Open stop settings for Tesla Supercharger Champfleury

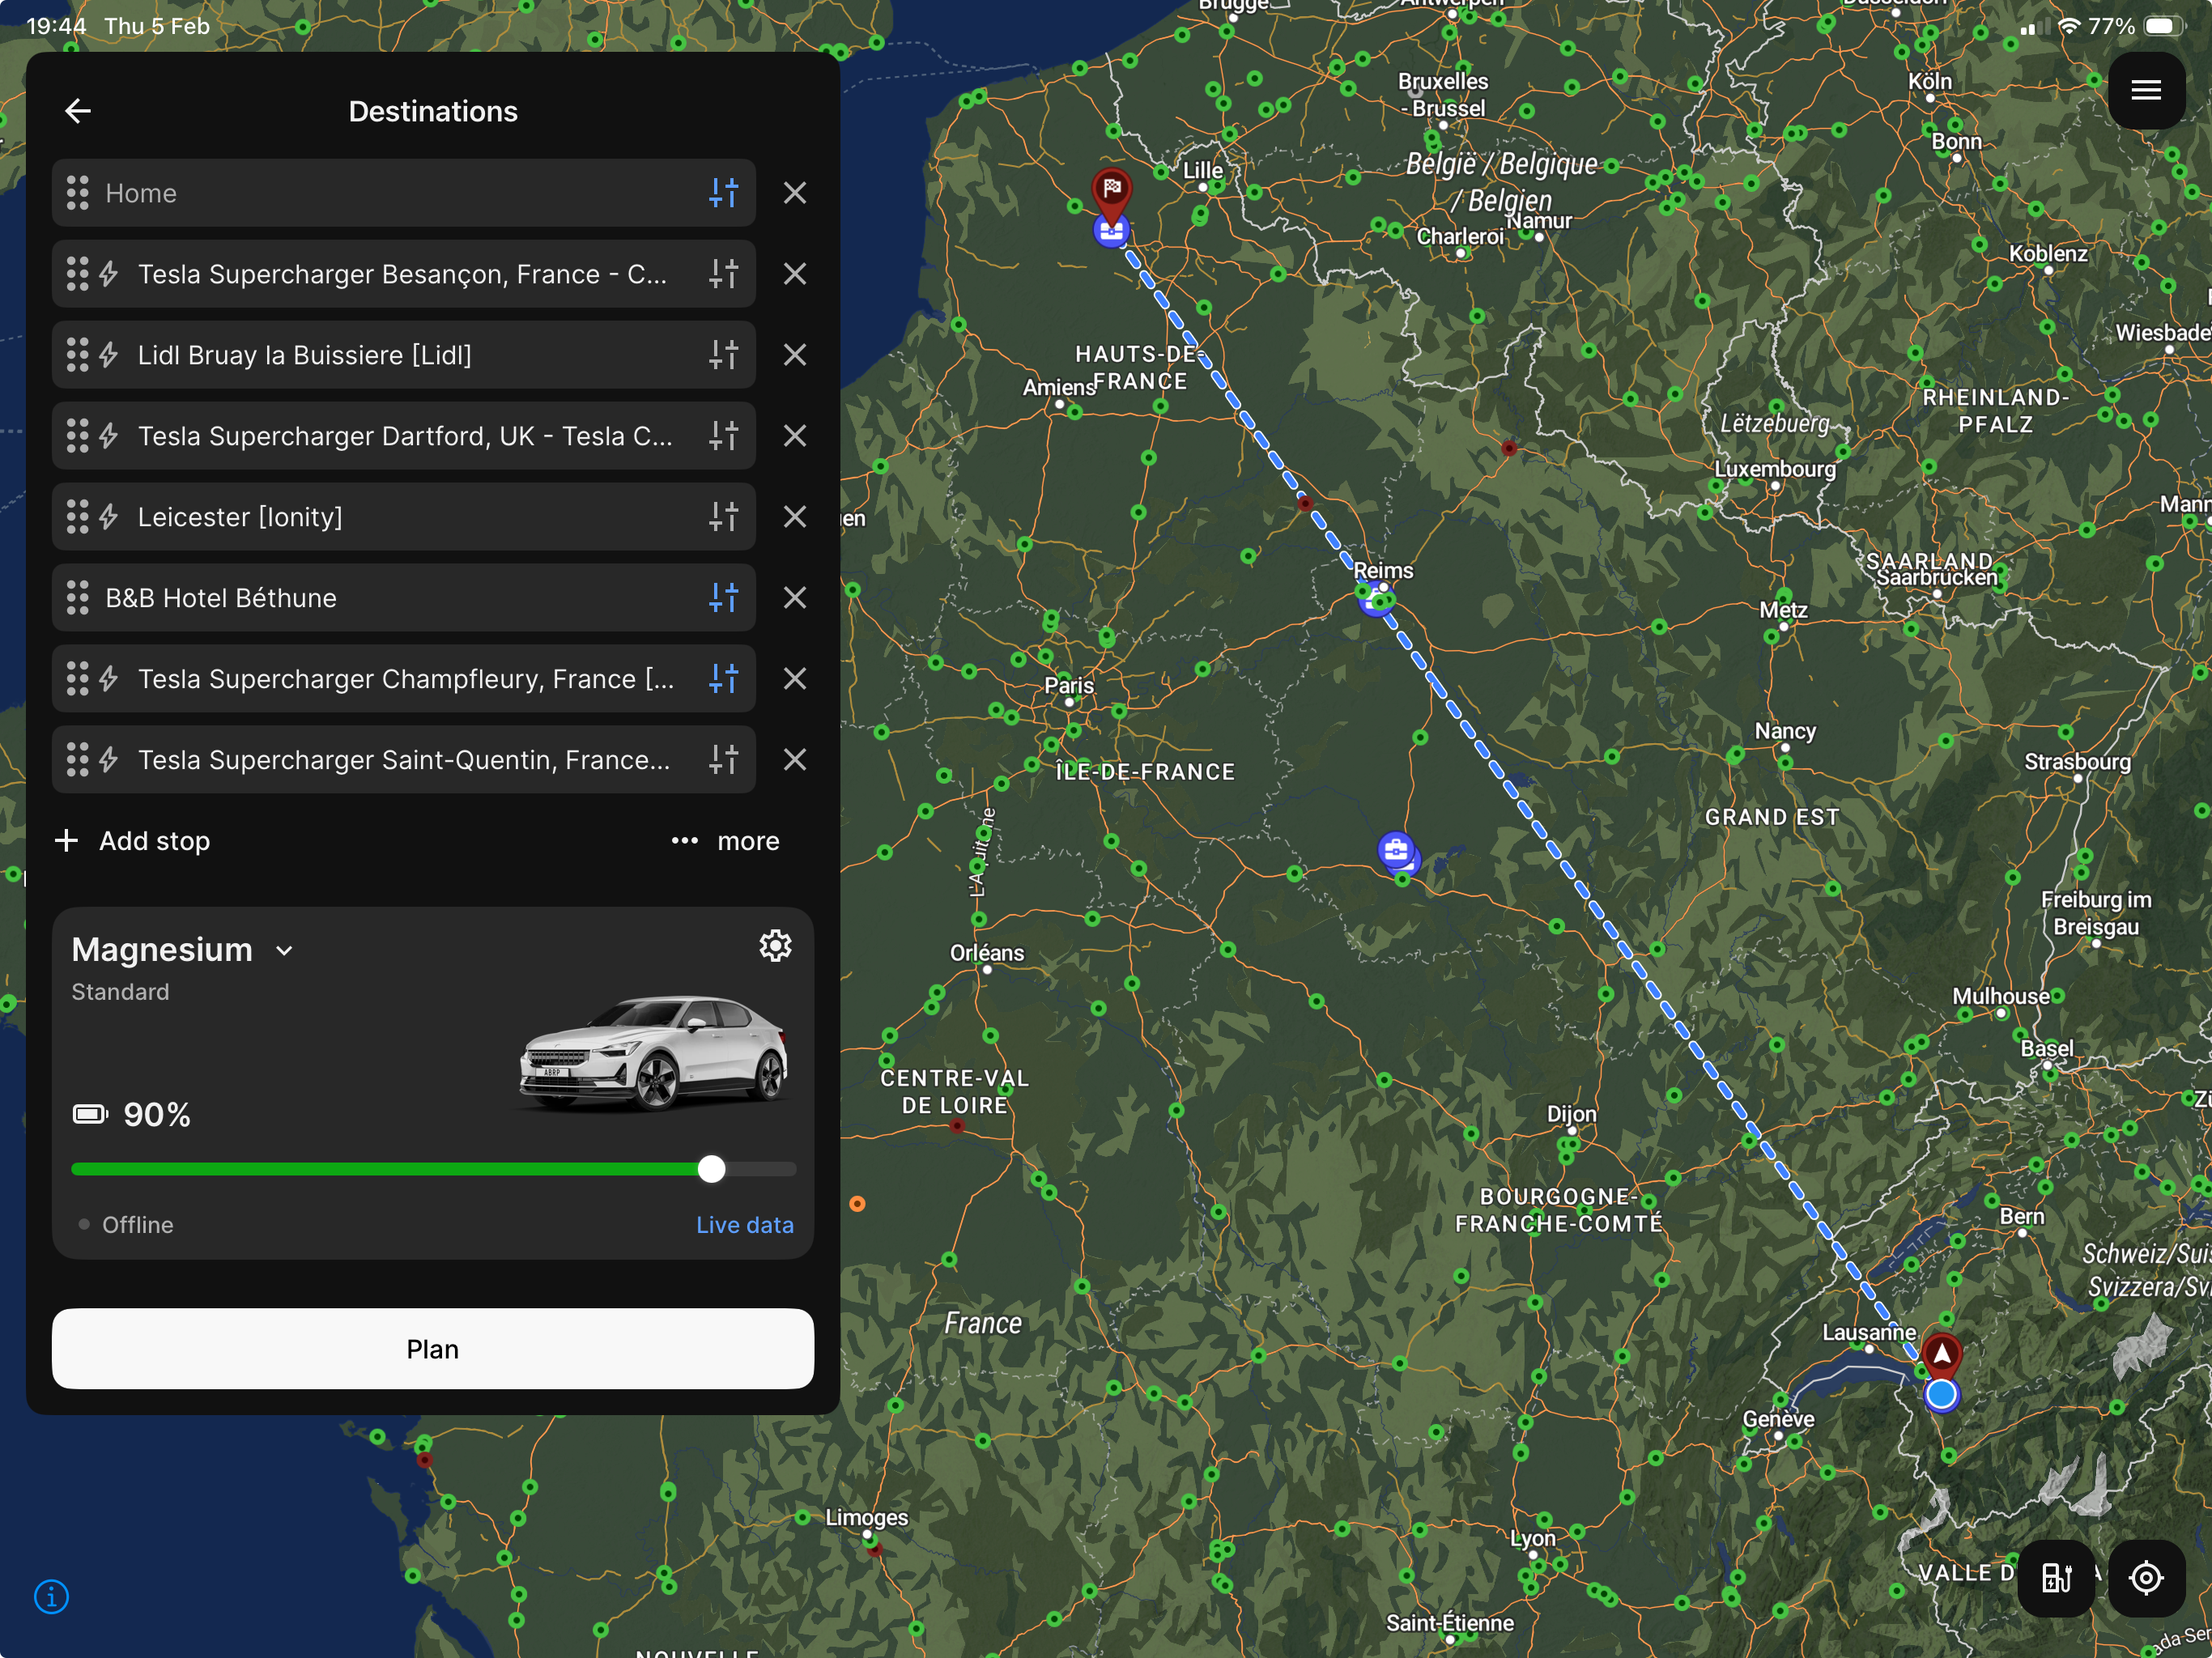(x=723, y=679)
